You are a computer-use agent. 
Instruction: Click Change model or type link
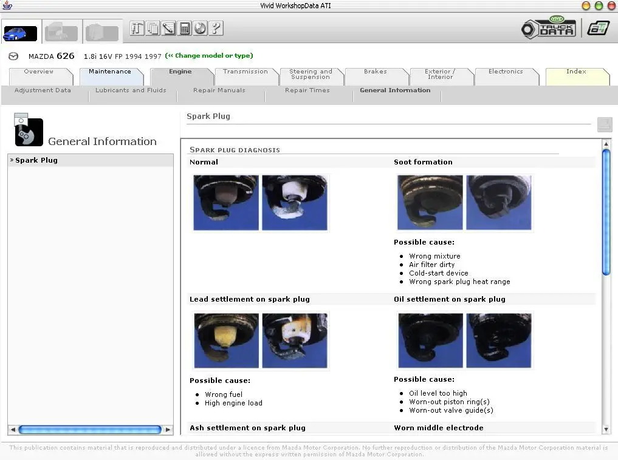[x=209, y=55]
